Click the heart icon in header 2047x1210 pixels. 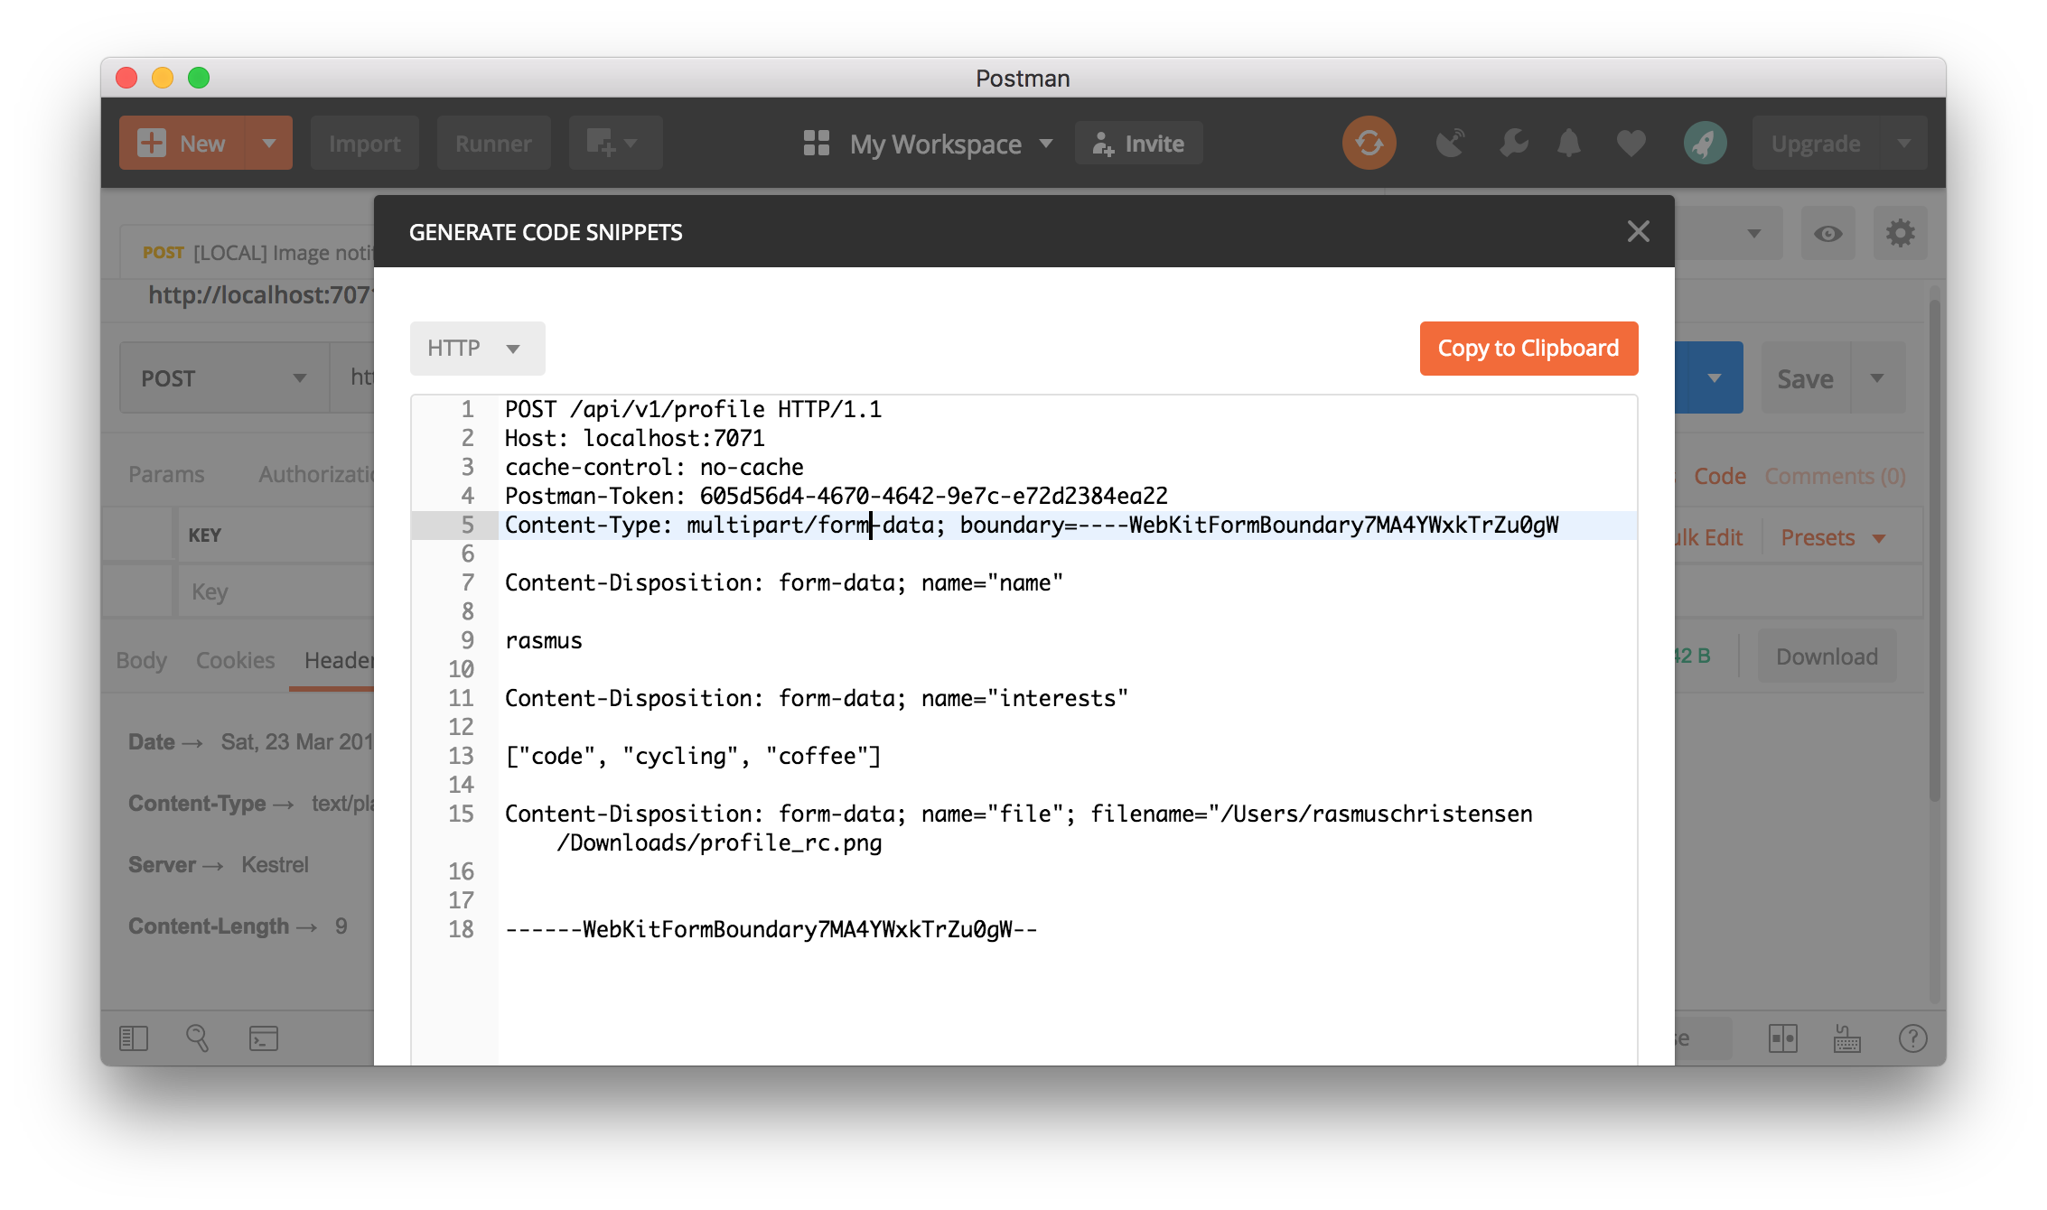1631,143
